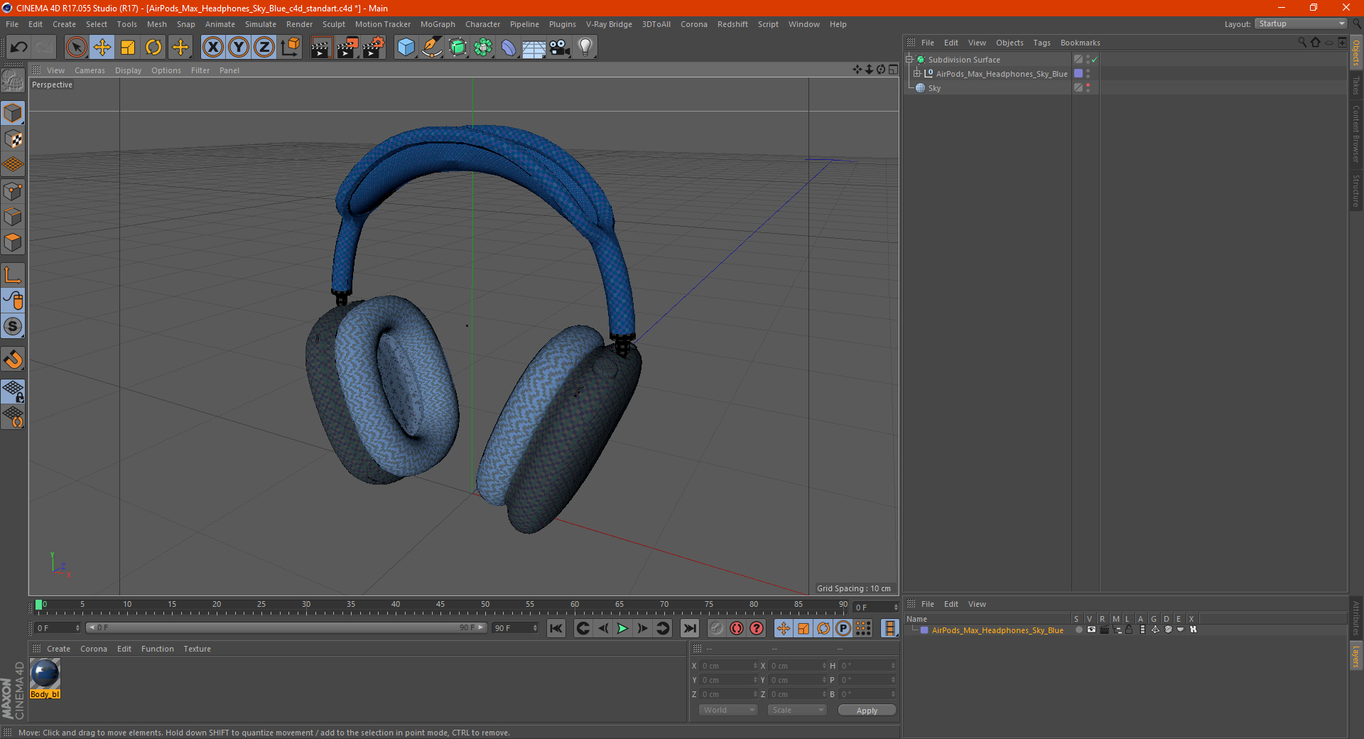The height and width of the screenshot is (739, 1364).
Task: Toggle visibility dots for AirPods object
Action: [1088, 73]
